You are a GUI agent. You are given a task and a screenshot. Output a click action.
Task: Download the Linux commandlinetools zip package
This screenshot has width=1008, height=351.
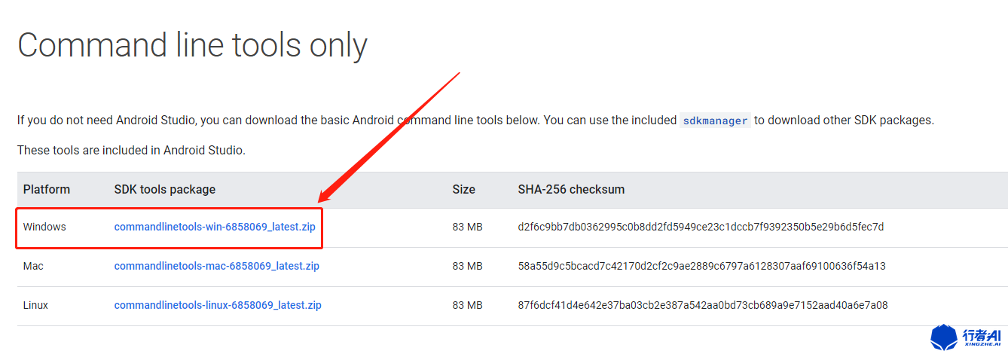(x=218, y=305)
